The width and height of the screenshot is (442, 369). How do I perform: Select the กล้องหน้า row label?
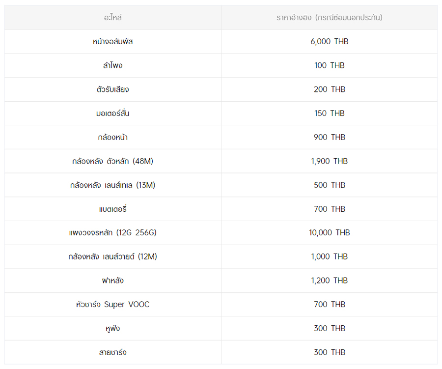(112, 137)
